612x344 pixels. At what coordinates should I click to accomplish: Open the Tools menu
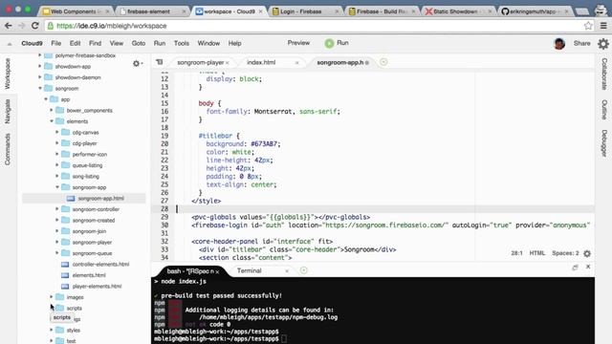(x=181, y=43)
